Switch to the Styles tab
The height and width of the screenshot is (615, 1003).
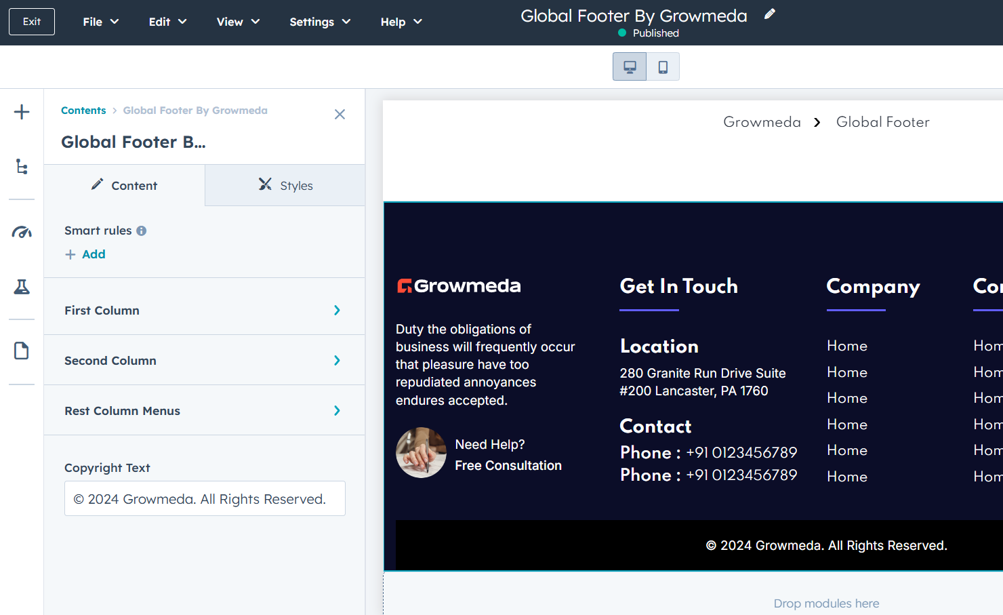tap(285, 186)
